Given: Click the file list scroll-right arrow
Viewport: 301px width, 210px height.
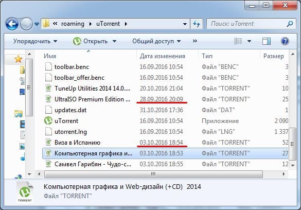Looking at the screenshot, I should [x=284, y=174].
